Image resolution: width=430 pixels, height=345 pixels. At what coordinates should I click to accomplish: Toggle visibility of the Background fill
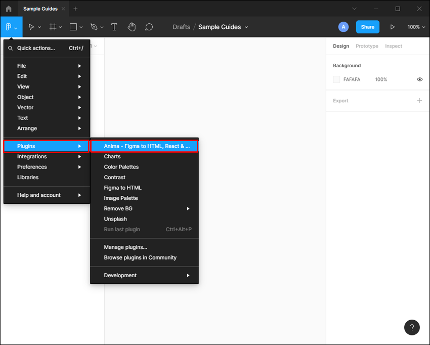pos(419,79)
